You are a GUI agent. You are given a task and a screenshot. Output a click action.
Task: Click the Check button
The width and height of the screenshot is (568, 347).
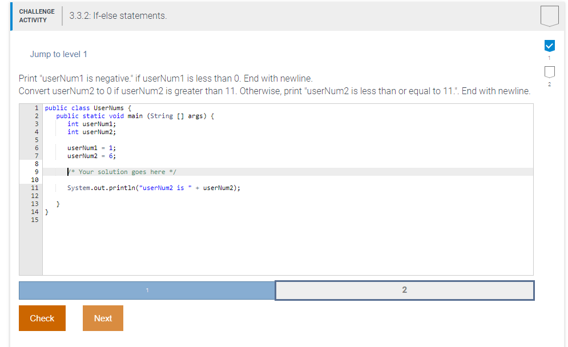click(42, 318)
